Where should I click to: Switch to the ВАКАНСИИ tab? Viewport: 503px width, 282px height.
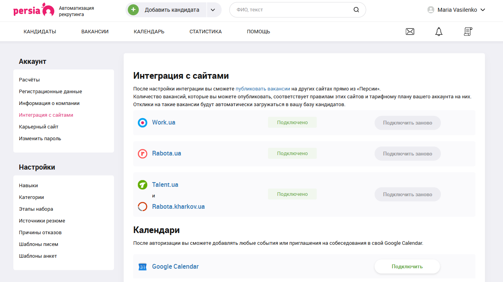(x=95, y=31)
